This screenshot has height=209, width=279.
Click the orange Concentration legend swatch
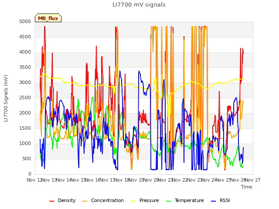click(85, 201)
